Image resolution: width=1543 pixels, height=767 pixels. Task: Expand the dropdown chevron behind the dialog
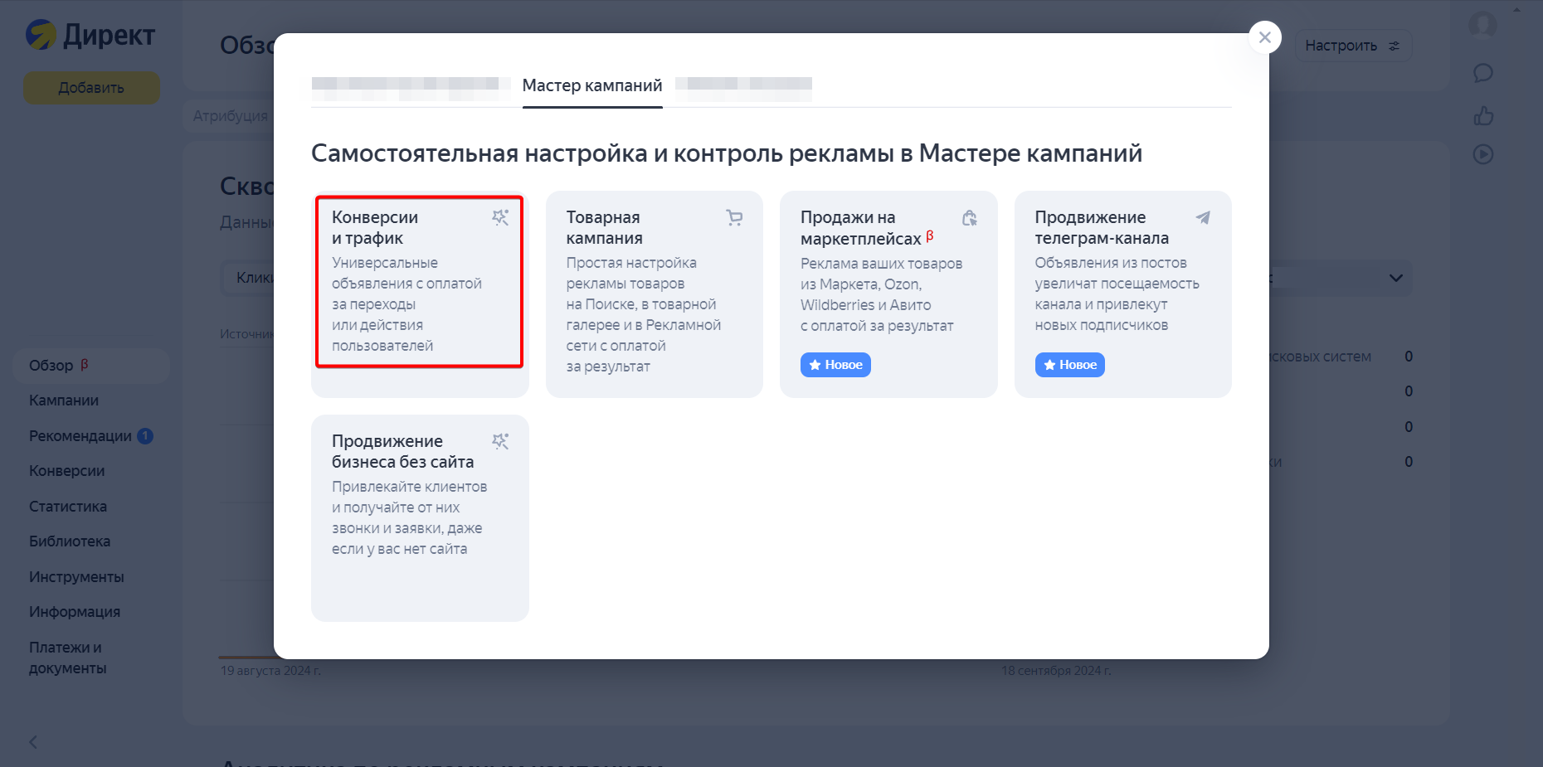pos(1396,278)
